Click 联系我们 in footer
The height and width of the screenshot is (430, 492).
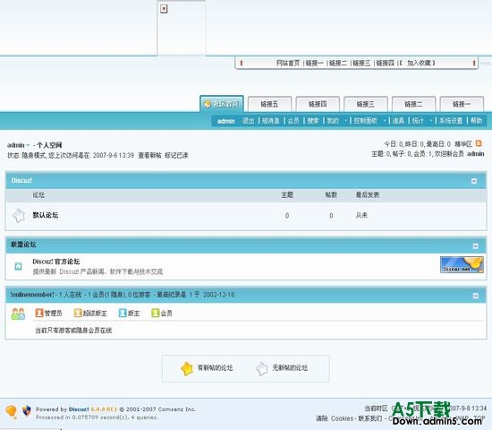[370, 418]
